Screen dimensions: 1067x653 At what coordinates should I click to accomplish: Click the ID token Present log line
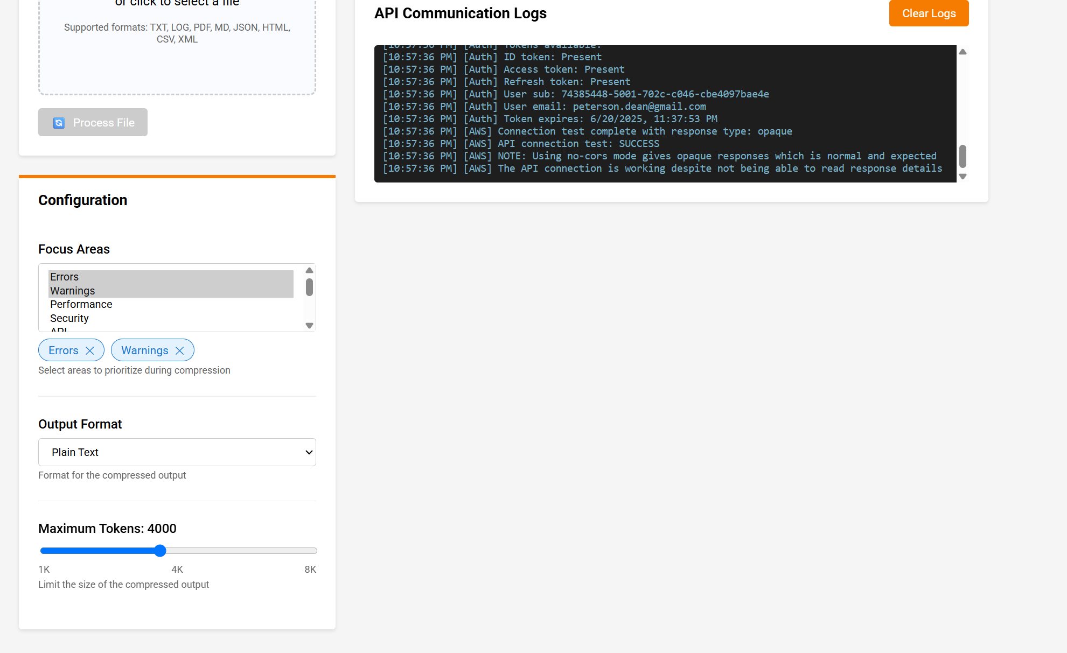coord(492,57)
